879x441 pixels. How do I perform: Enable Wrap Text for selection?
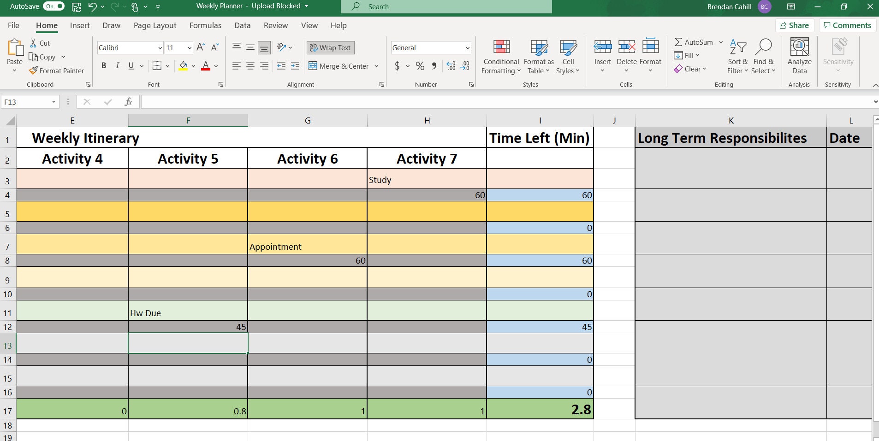click(x=330, y=47)
